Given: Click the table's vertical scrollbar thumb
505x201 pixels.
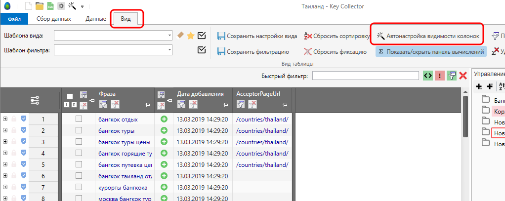Looking at the screenshot, I should (465, 117).
